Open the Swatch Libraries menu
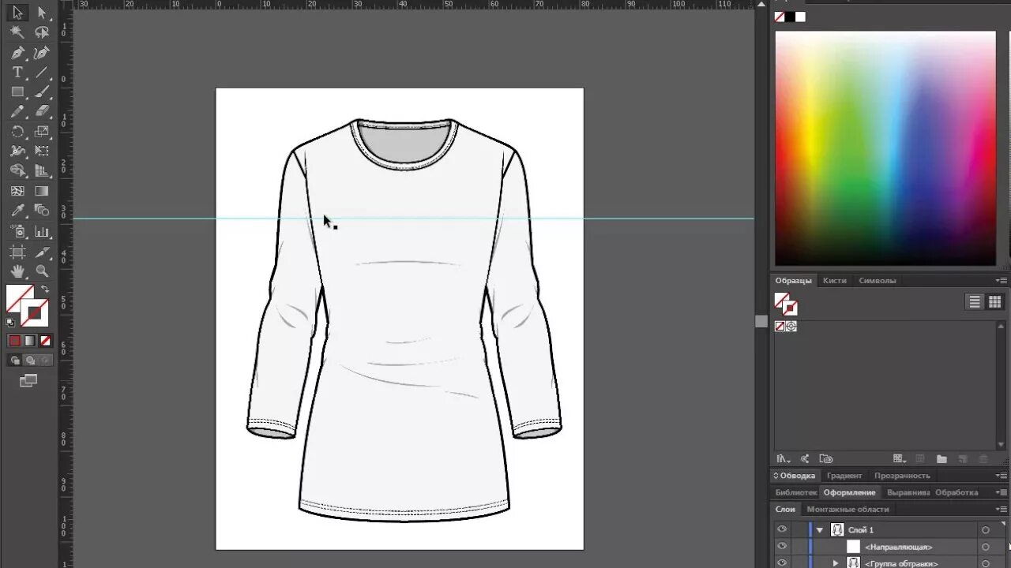The height and width of the screenshot is (568, 1011). pos(783,458)
